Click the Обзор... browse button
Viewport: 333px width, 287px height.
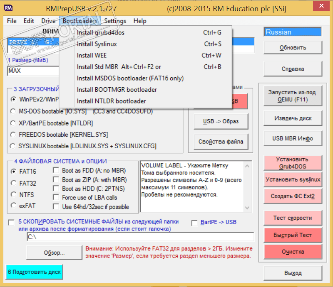point(55,253)
